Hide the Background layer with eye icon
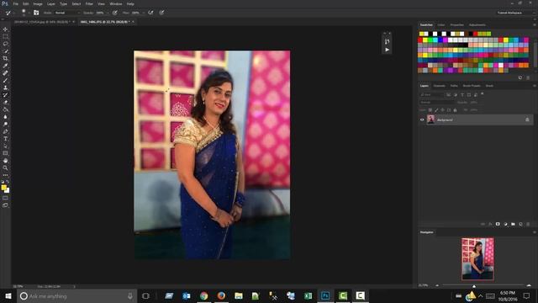This screenshot has height=303, width=538. pos(422,120)
